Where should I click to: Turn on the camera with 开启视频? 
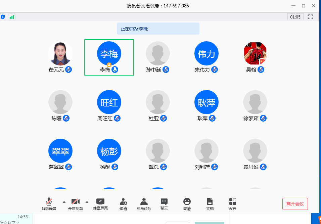click(76, 202)
